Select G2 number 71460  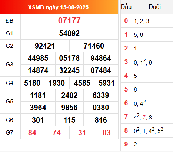94,46
